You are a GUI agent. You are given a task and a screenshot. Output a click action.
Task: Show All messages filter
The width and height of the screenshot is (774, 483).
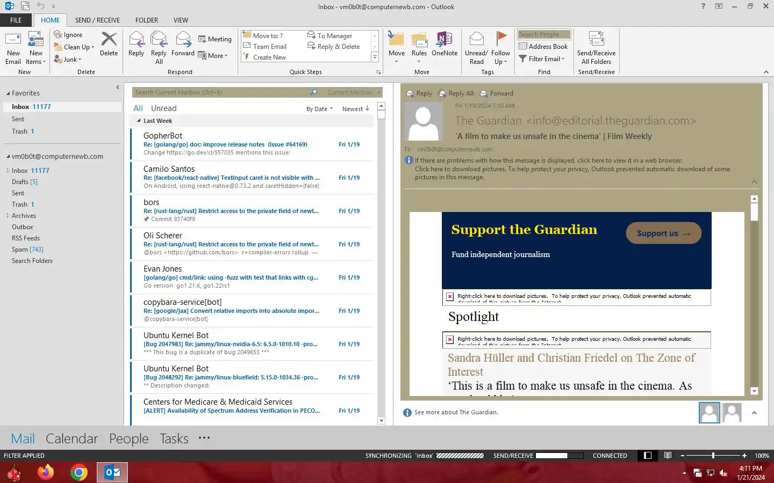pos(138,108)
